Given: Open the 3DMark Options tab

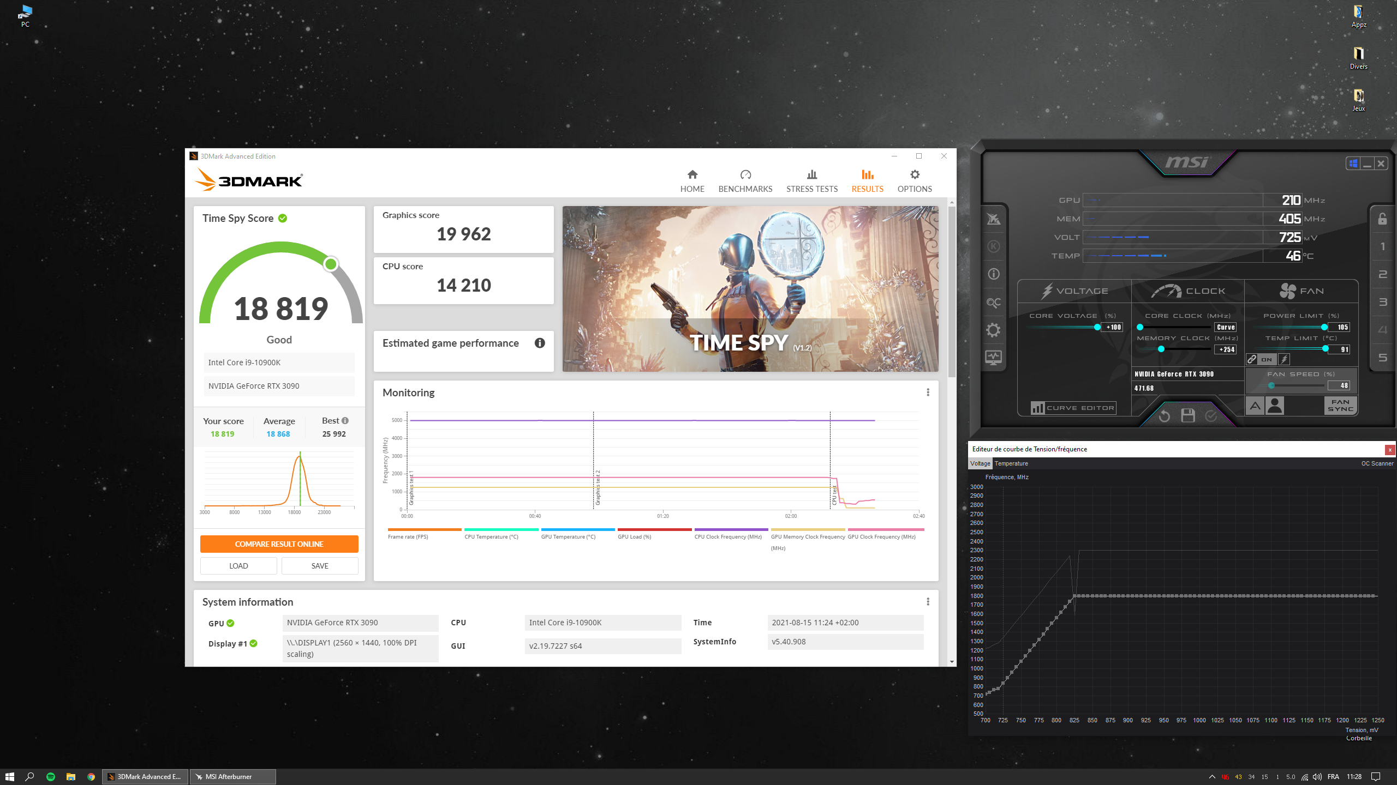Looking at the screenshot, I should (x=915, y=181).
